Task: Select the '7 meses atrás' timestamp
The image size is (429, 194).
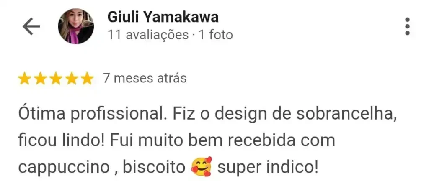Action: click(145, 79)
